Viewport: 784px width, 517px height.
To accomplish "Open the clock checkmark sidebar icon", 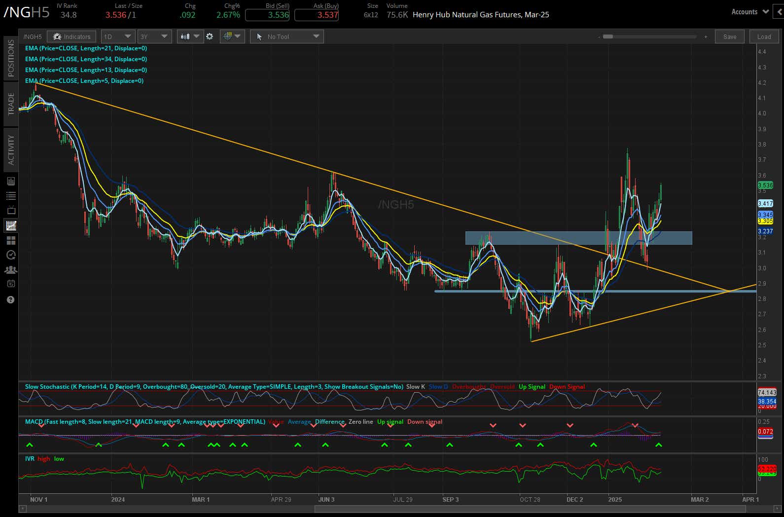I will (x=11, y=255).
